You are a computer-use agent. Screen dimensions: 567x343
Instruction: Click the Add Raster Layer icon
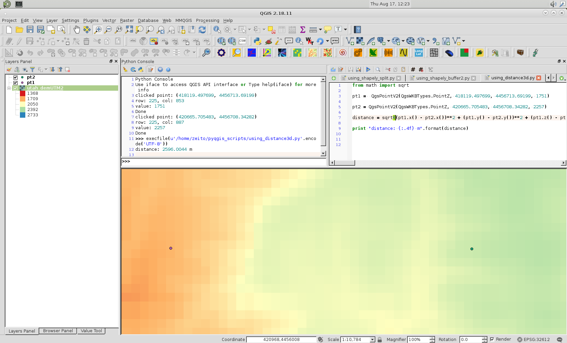pyautogui.click(x=360, y=41)
